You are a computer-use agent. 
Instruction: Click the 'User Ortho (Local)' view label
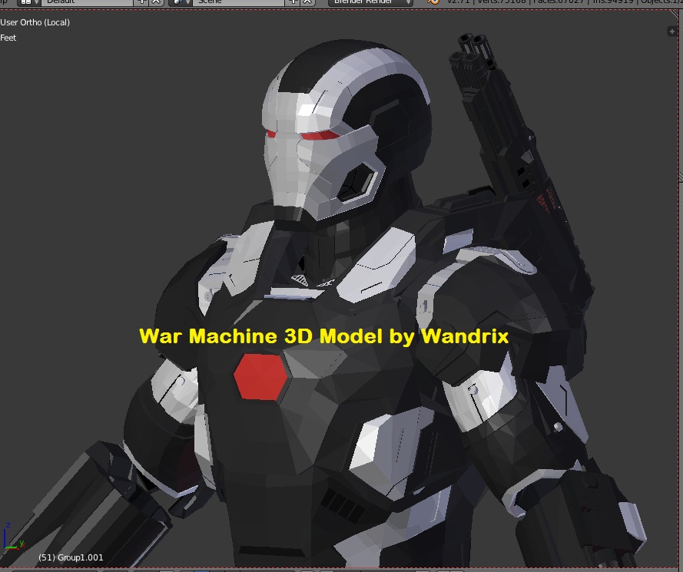pyautogui.click(x=35, y=22)
